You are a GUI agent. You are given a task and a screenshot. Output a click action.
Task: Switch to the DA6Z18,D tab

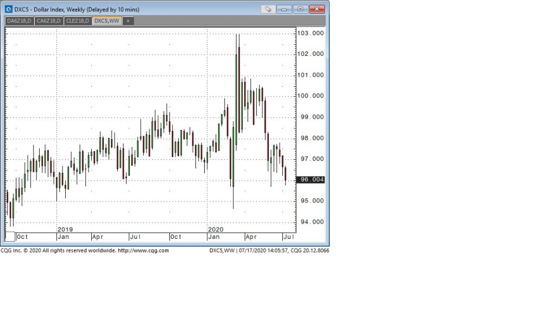19,21
